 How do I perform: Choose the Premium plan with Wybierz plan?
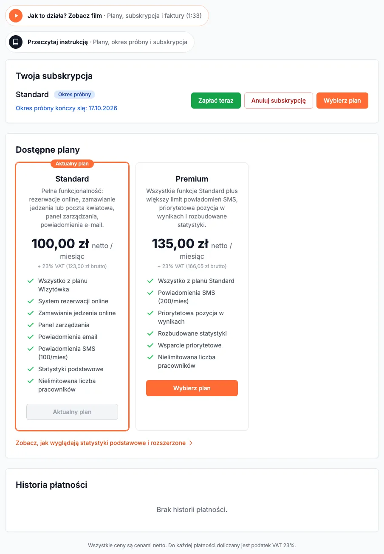pos(192,388)
